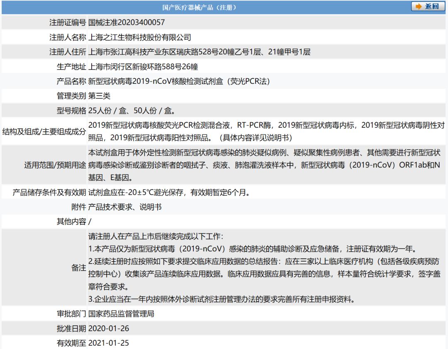Screen dimensions: 448x349
Task: Click the 备注 remarks label
Action: [78, 268]
